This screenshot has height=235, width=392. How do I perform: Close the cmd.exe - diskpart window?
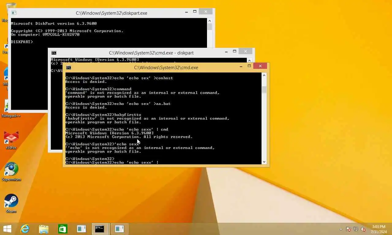click(246, 51)
